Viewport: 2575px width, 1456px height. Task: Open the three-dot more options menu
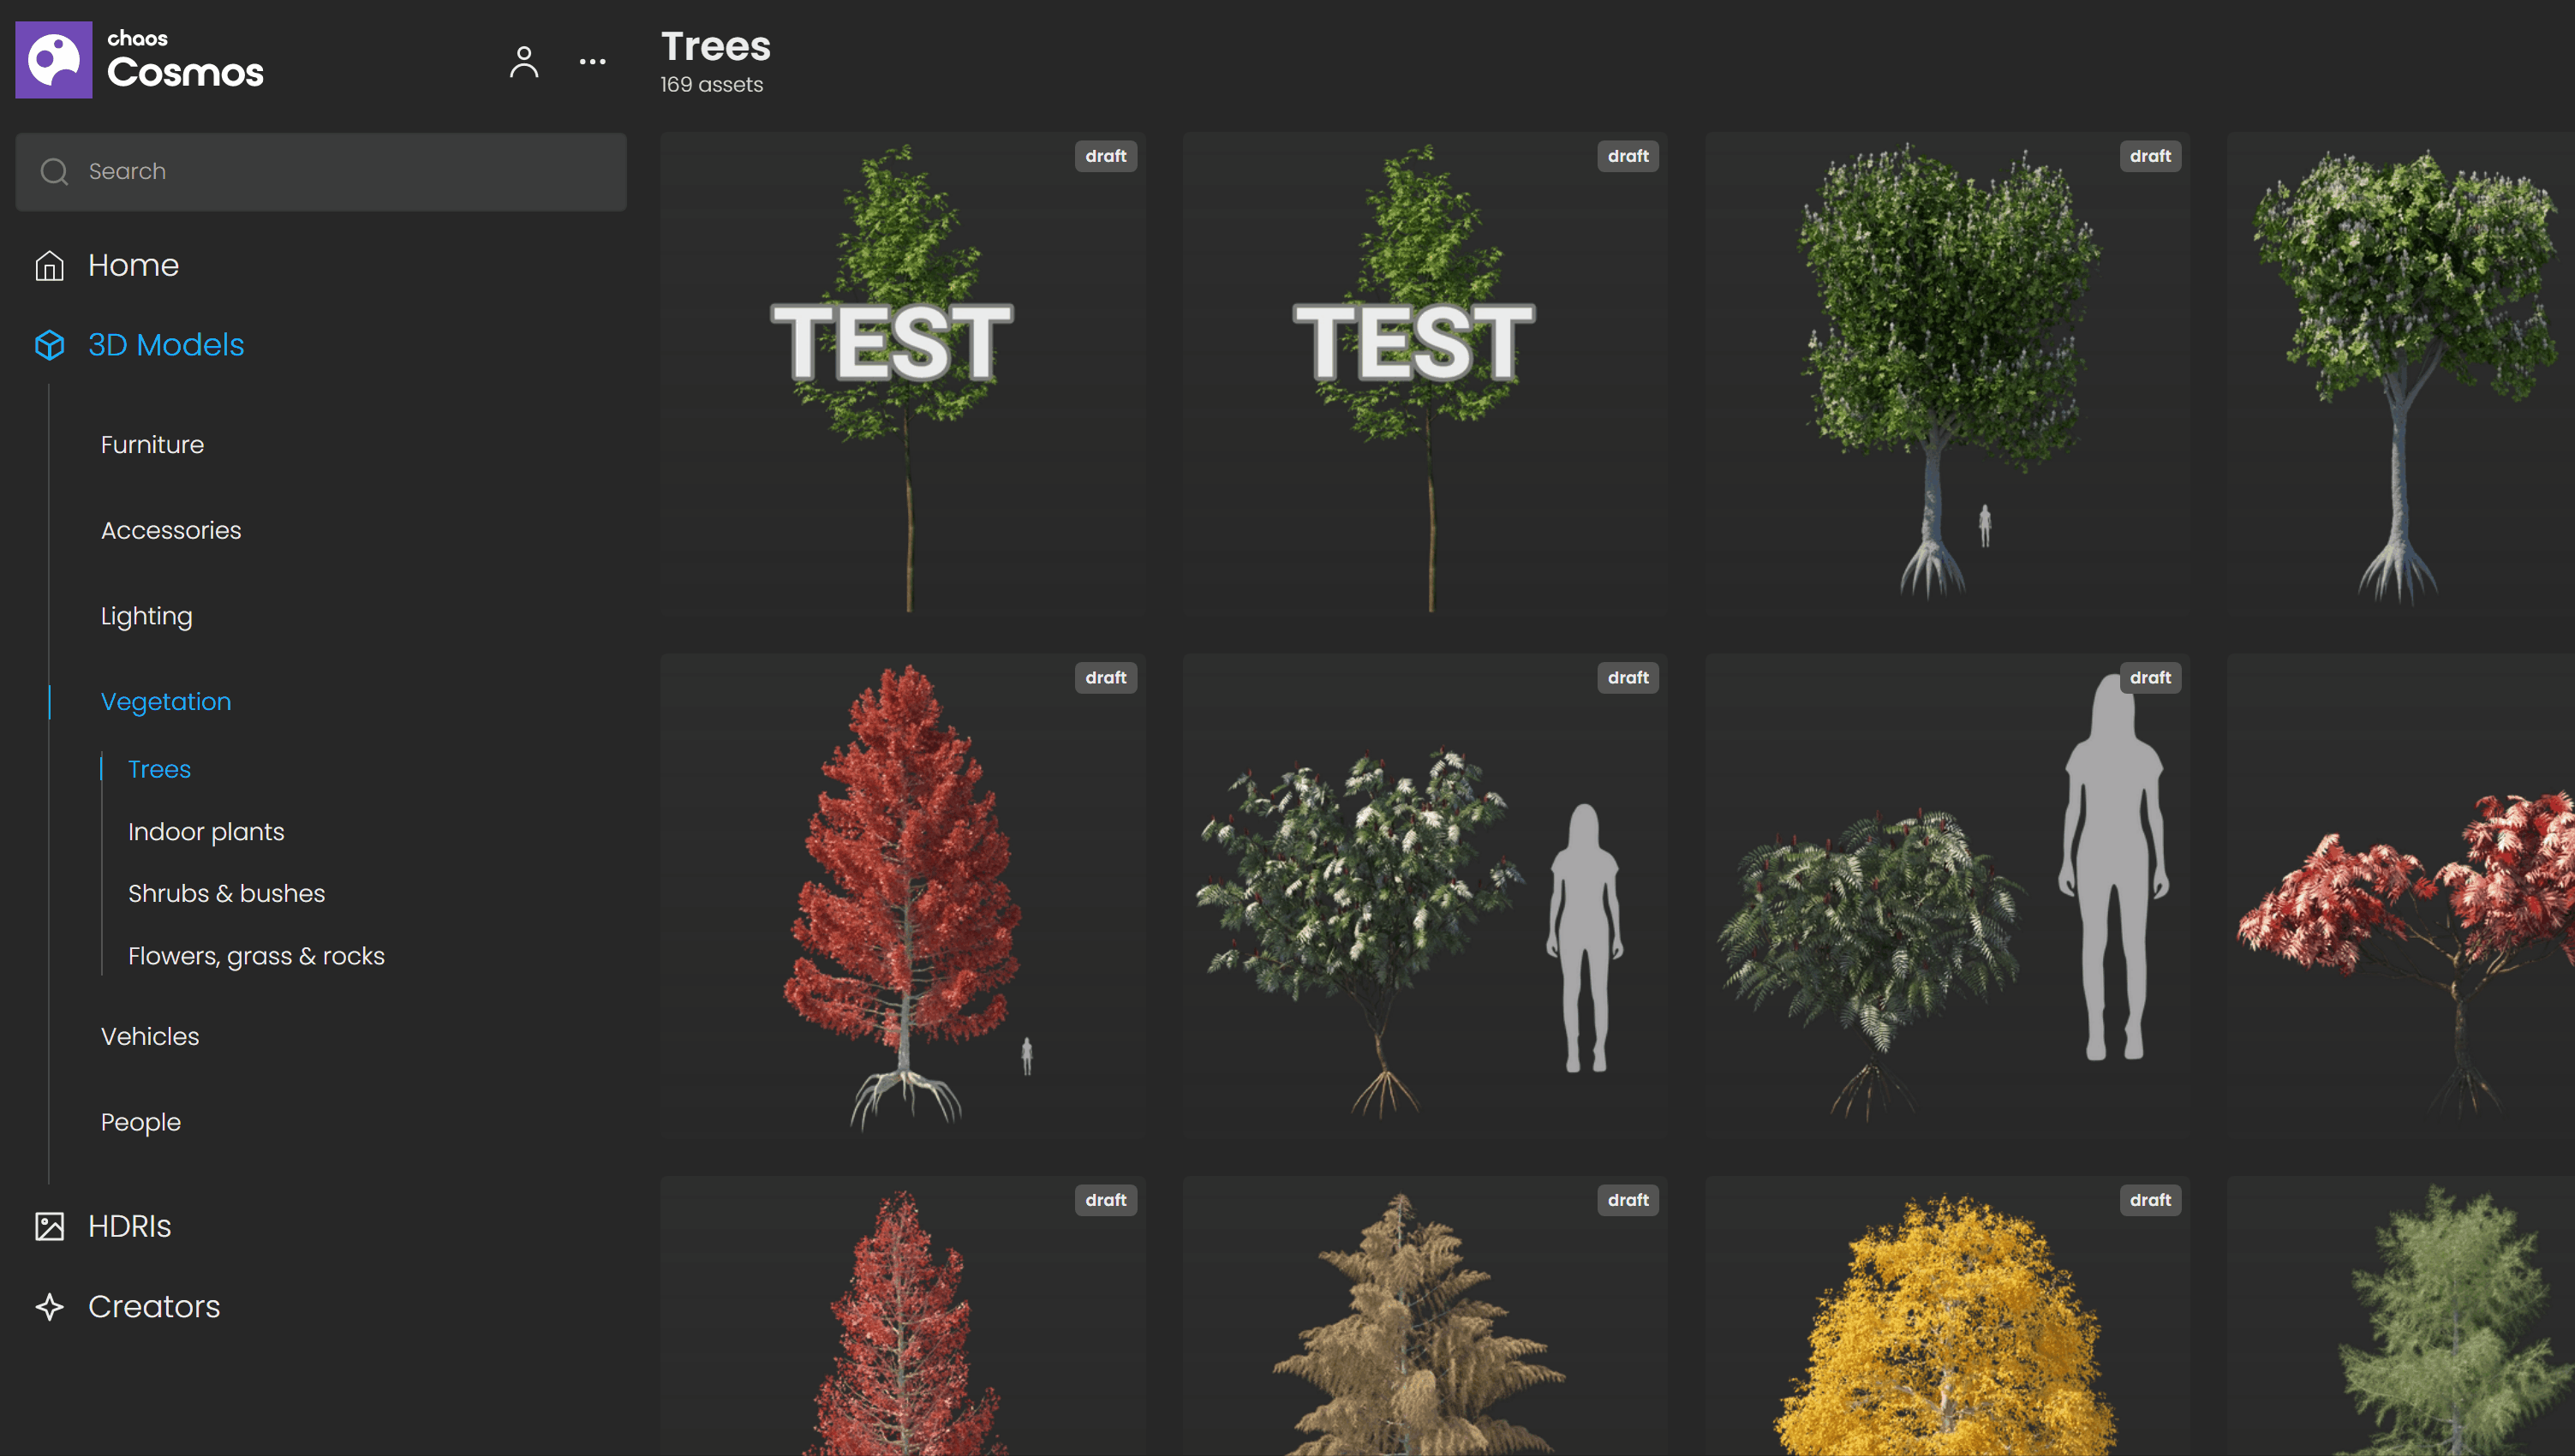click(593, 62)
